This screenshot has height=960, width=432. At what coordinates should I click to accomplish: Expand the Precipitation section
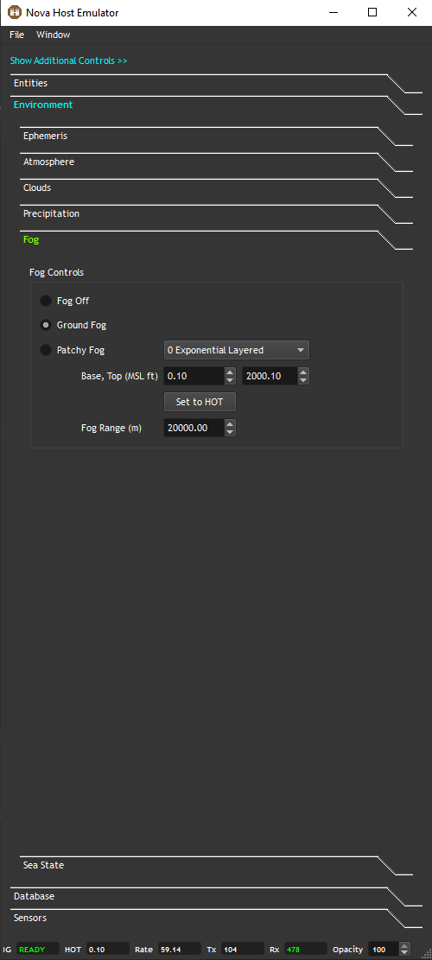coord(51,213)
